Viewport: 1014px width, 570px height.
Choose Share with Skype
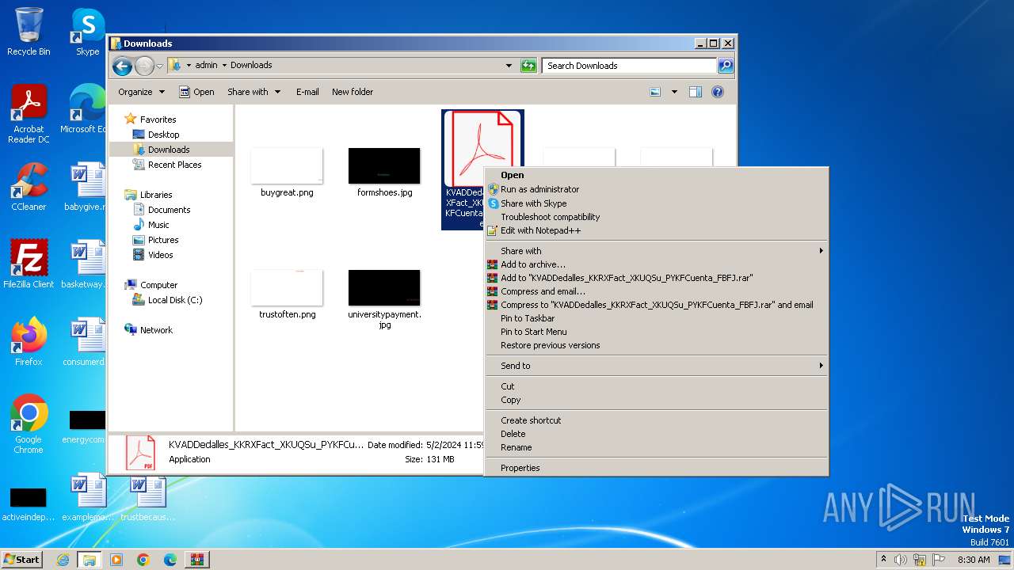[656, 203]
